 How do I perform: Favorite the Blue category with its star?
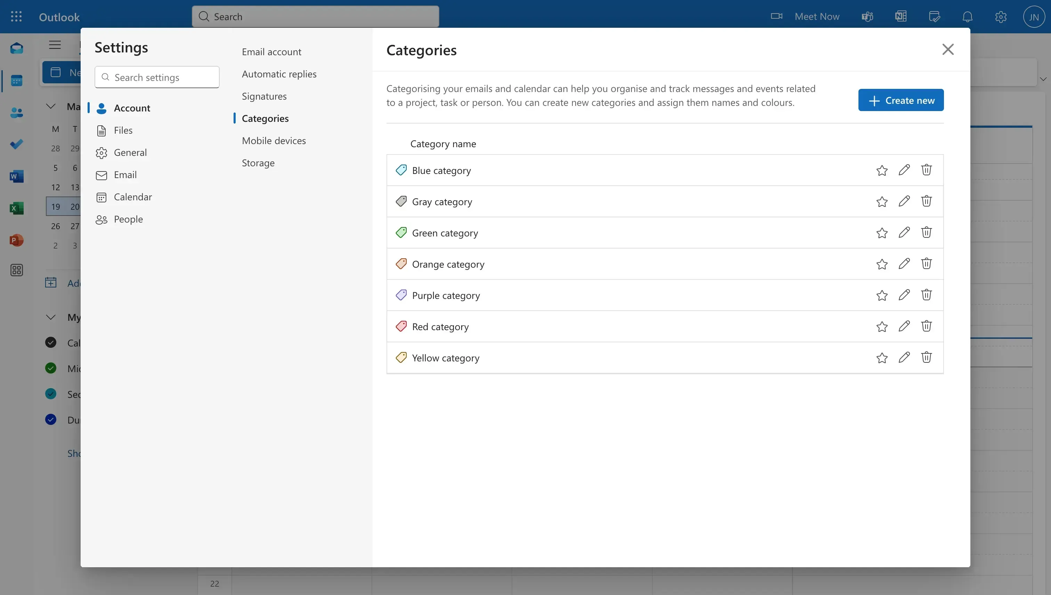tap(882, 170)
